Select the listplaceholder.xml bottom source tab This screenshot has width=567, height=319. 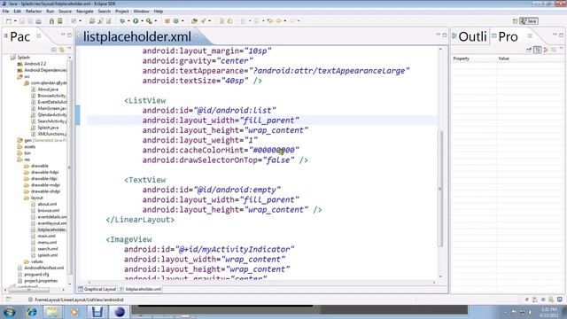coord(140,289)
